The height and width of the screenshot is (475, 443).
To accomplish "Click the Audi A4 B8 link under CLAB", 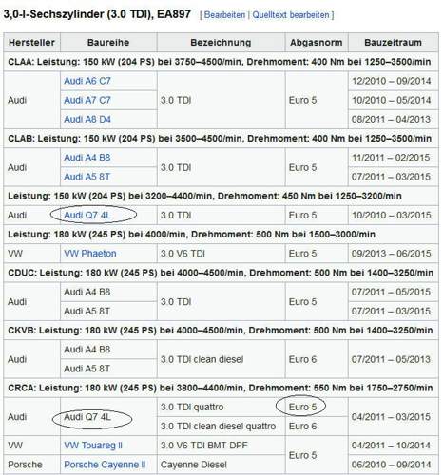I will [x=87, y=158].
